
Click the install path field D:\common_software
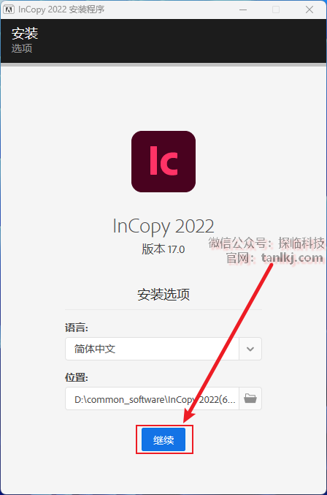pos(152,398)
